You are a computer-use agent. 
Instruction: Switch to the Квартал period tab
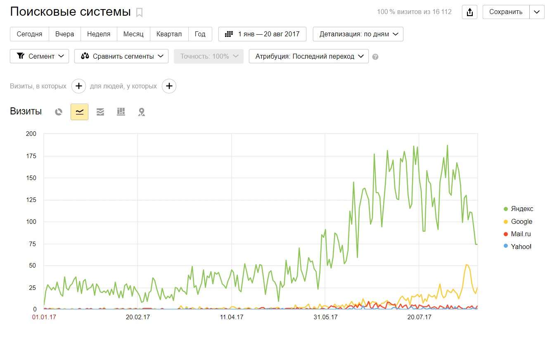pyautogui.click(x=169, y=34)
